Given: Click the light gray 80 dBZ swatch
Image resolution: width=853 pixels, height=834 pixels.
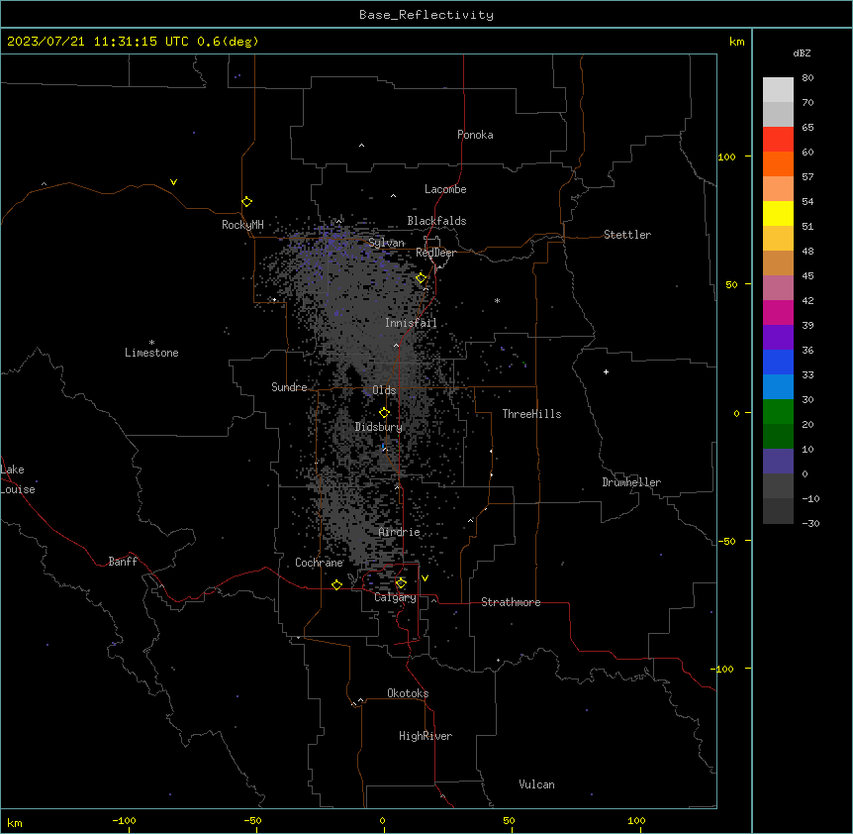Looking at the screenshot, I should (778, 89).
